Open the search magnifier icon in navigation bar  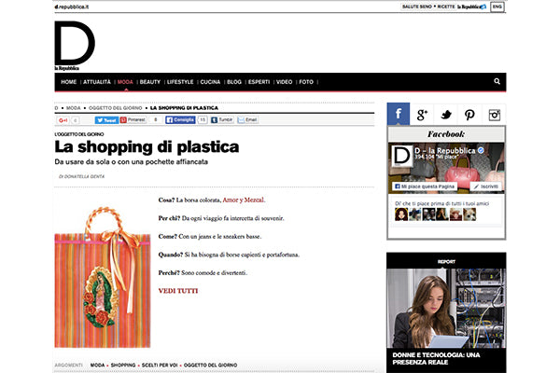497,81
